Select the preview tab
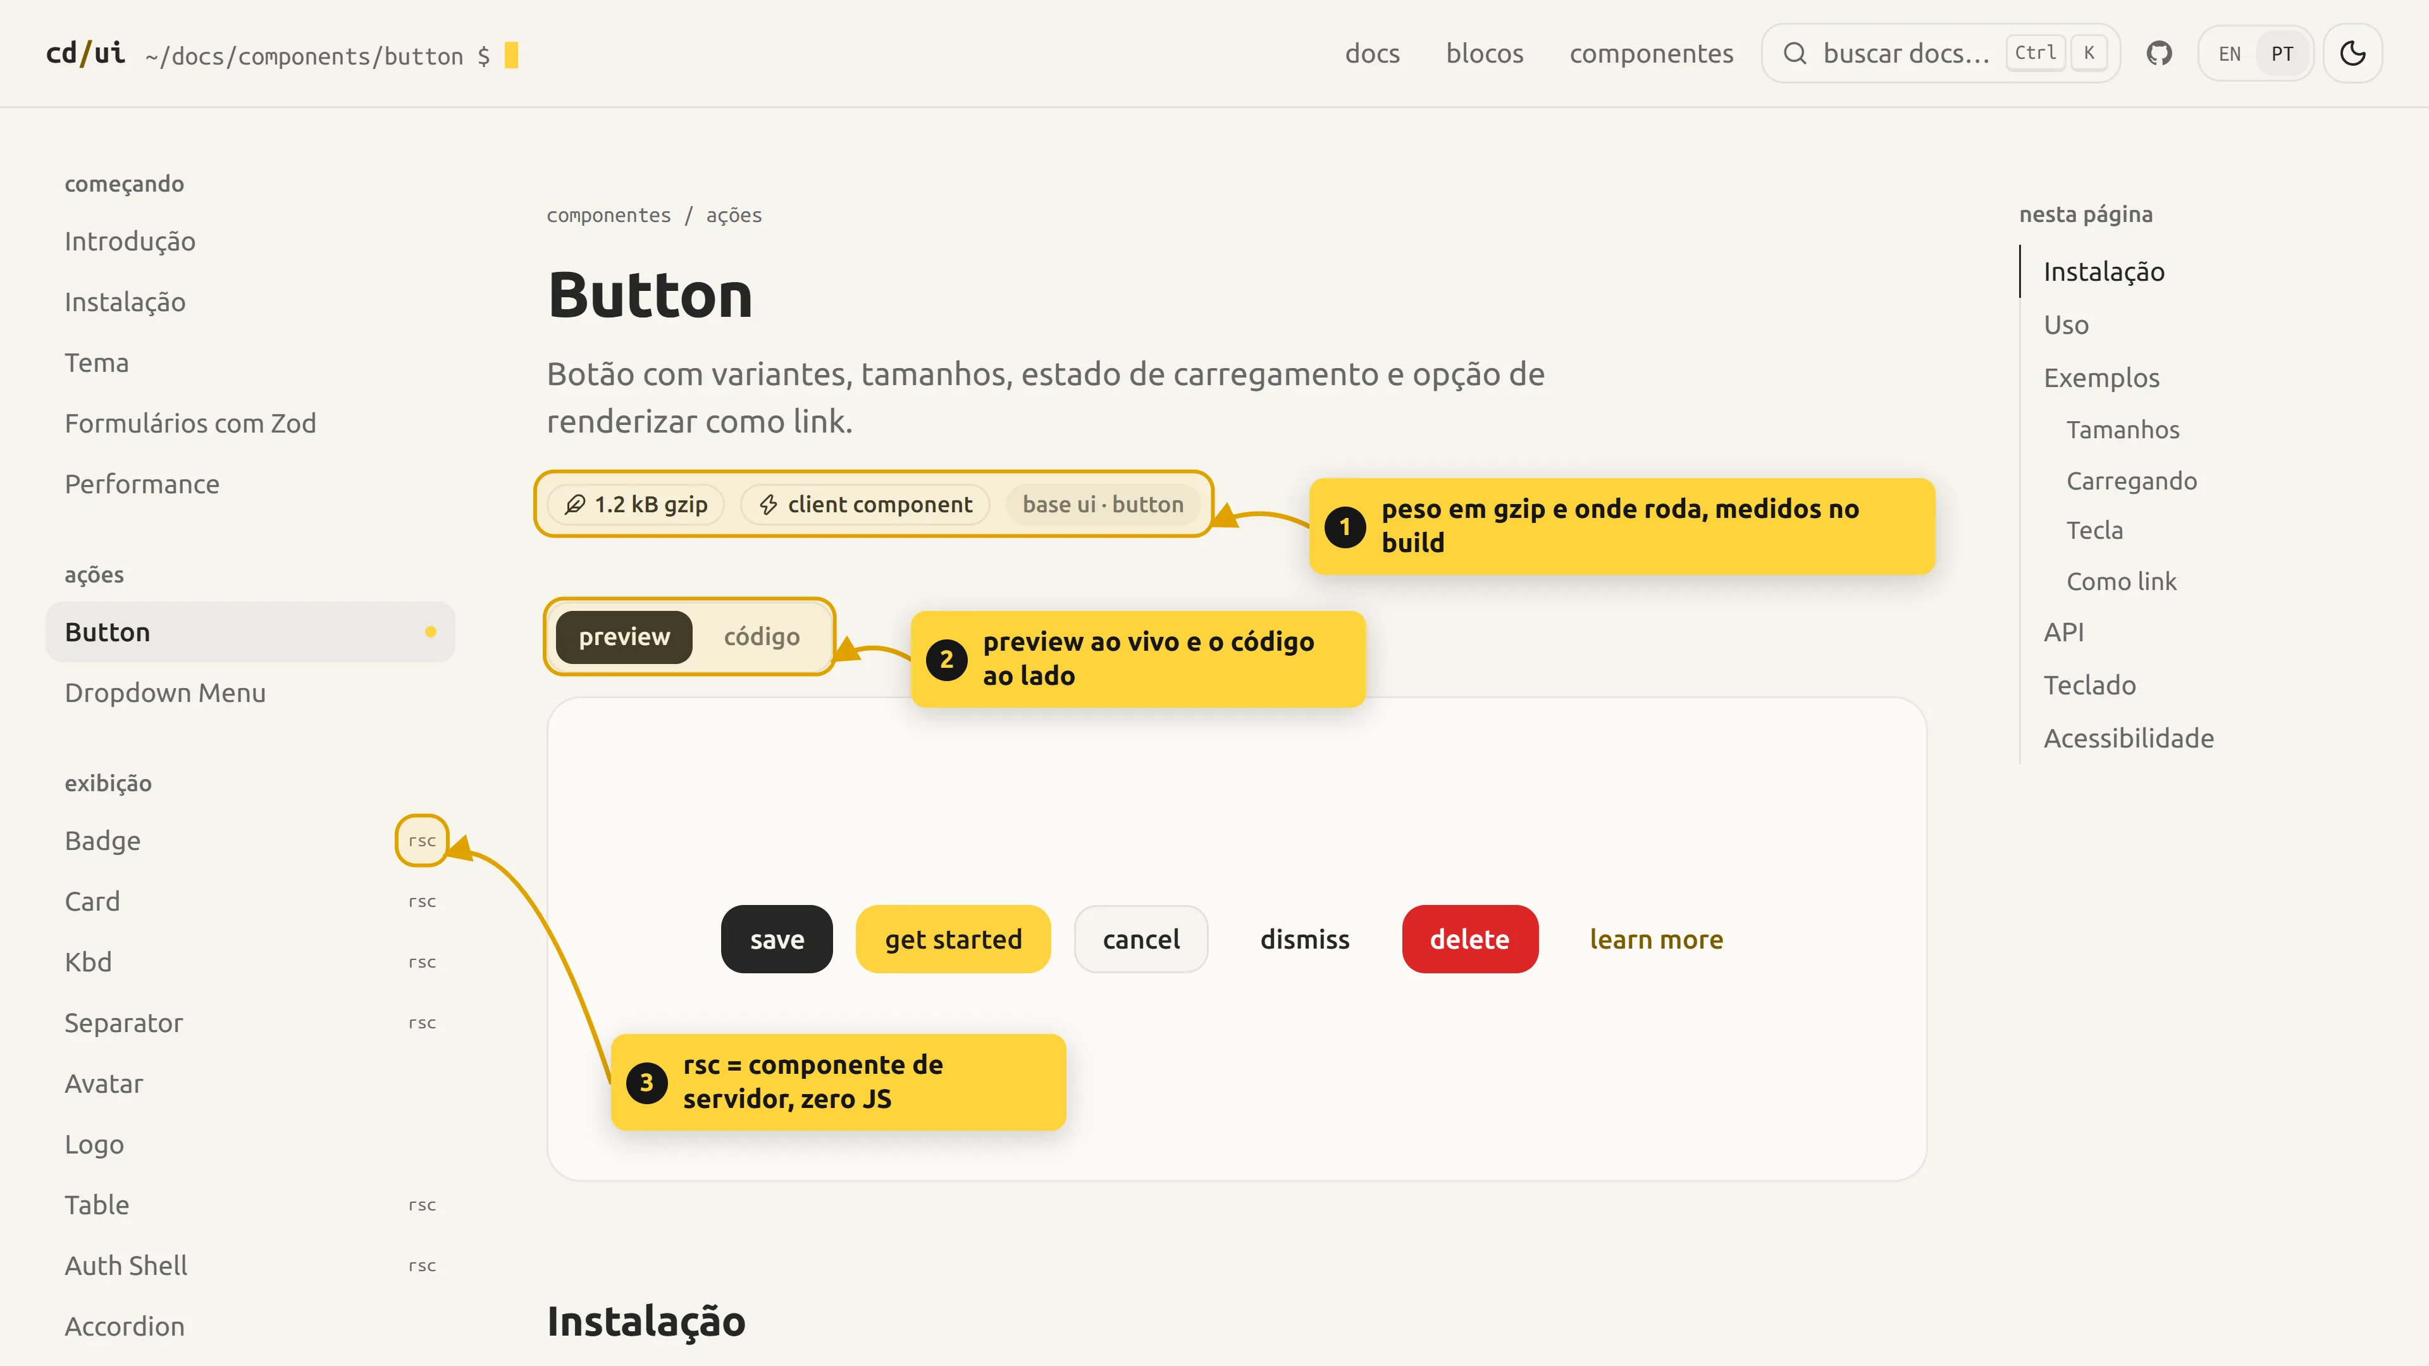2429x1366 pixels. coord(624,637)
